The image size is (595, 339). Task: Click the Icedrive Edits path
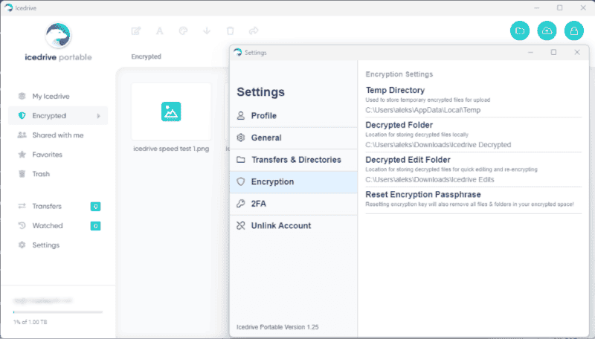click(x=430, y=180)
